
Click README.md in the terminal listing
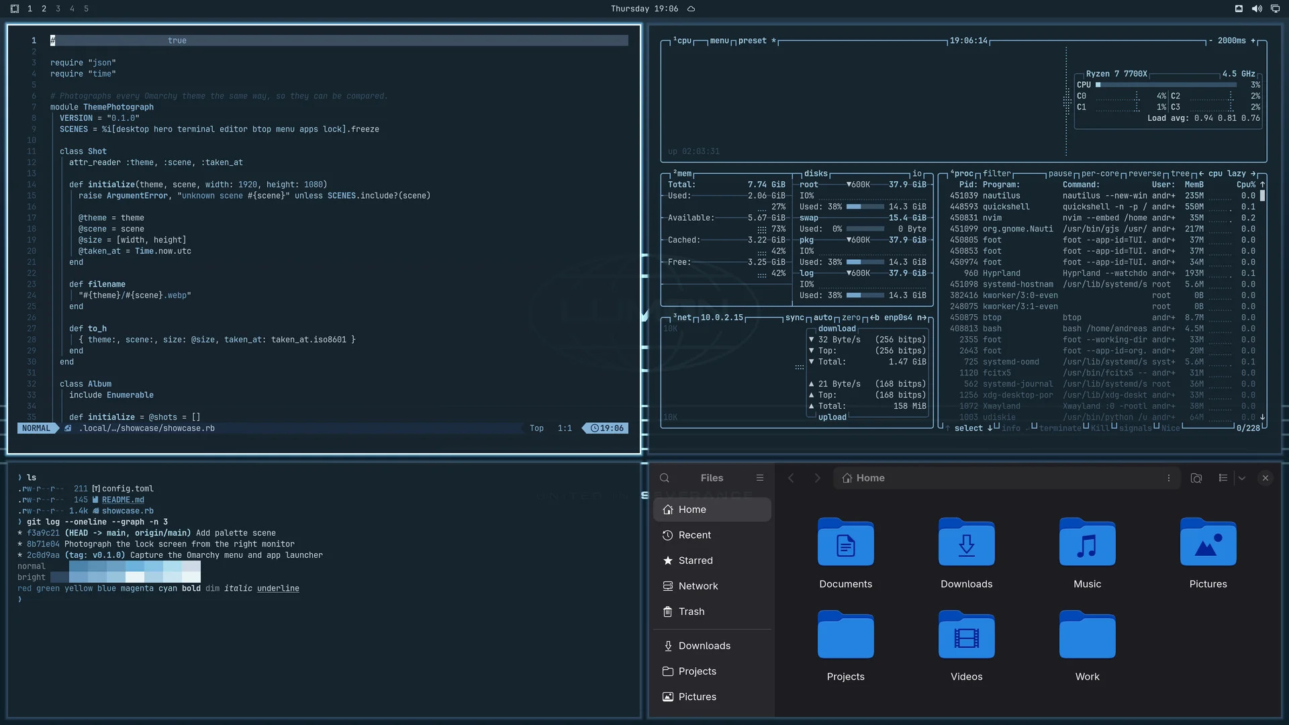[x=123, y=500]
